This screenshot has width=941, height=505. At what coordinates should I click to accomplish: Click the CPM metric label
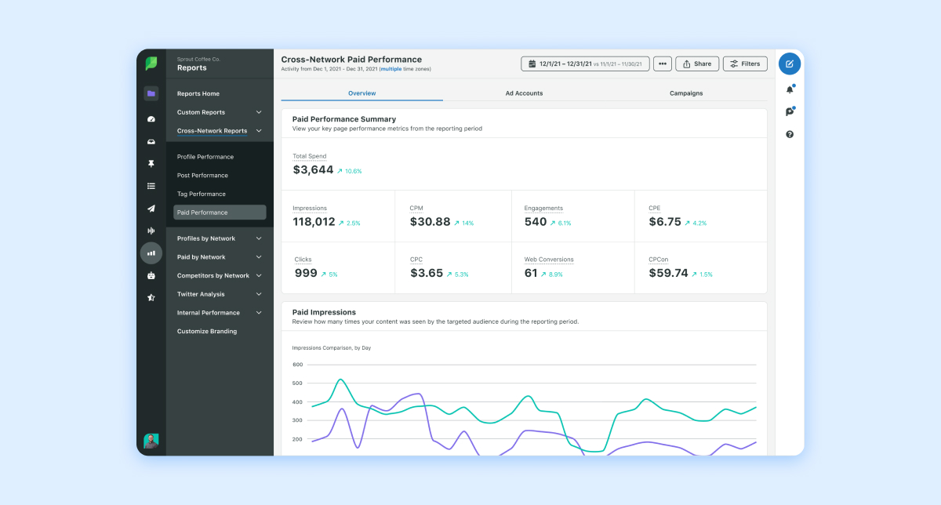(x=416, y=208)
